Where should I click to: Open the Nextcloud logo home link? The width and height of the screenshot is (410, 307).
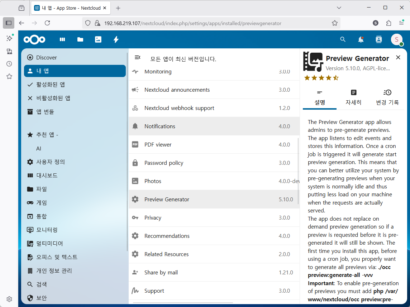34,39
